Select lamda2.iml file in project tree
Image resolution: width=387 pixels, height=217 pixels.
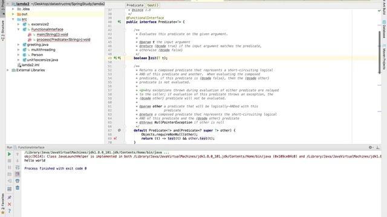[30, 65]
